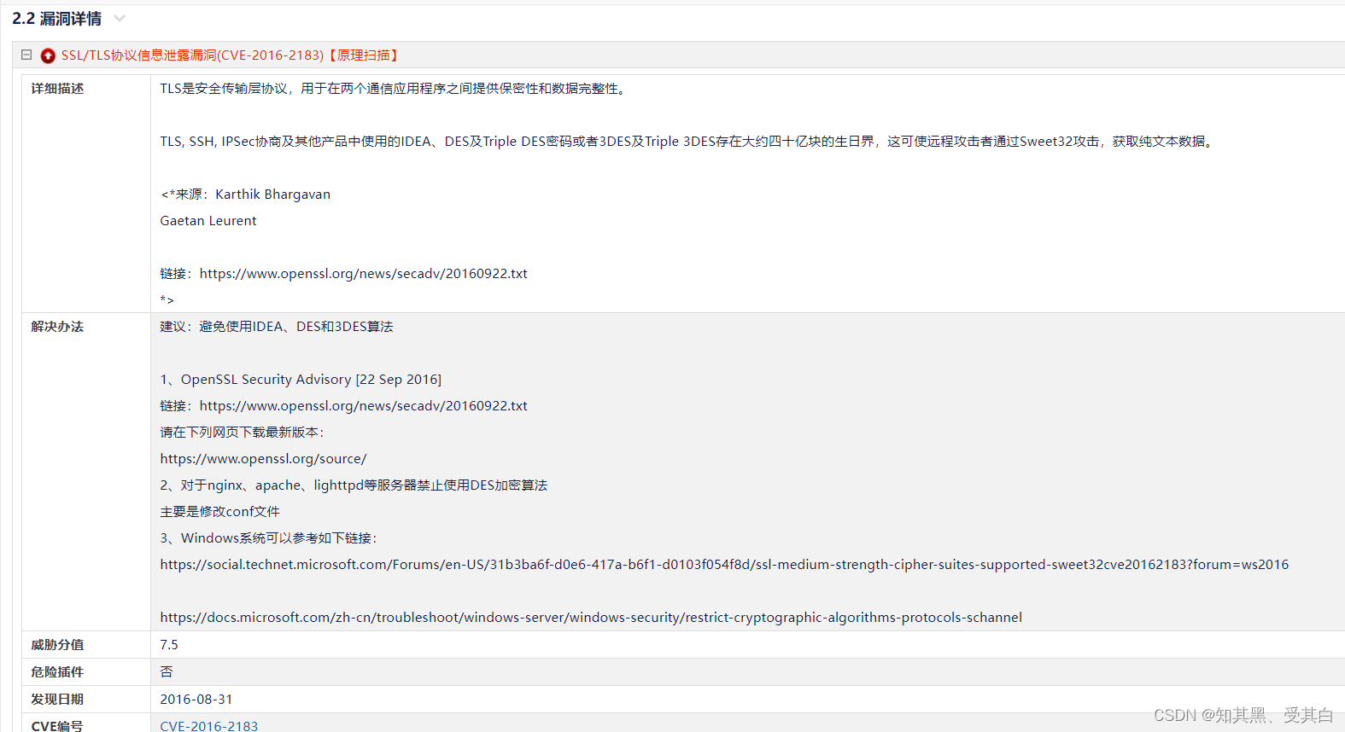Select the 主要是修改conf文件 line
This screenshot has width=1345, height=732.
click(219, 512)
